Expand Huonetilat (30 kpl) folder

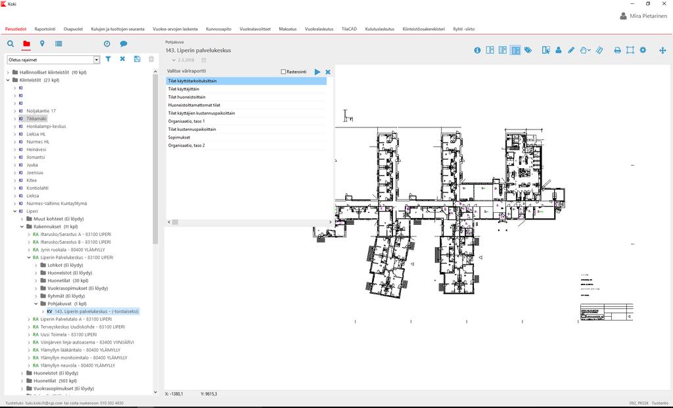pyautogui.click(x=36, y=281)
